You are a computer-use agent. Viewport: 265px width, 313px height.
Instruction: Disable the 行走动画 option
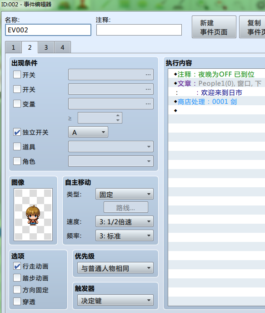tap(17, 266)
